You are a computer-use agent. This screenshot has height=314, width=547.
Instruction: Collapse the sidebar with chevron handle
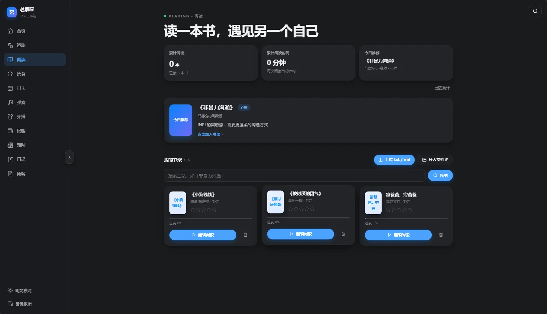coord(69,157)
